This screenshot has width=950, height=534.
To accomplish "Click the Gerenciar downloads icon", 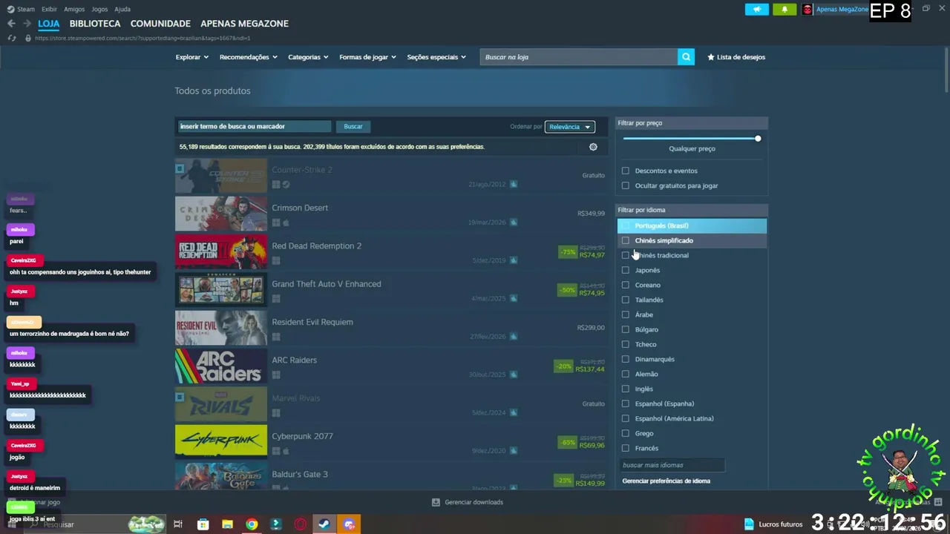I will pos(436,502).
